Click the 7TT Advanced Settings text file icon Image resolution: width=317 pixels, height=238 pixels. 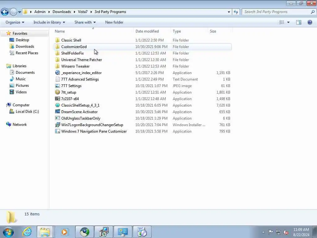click(x=57, y=79)
